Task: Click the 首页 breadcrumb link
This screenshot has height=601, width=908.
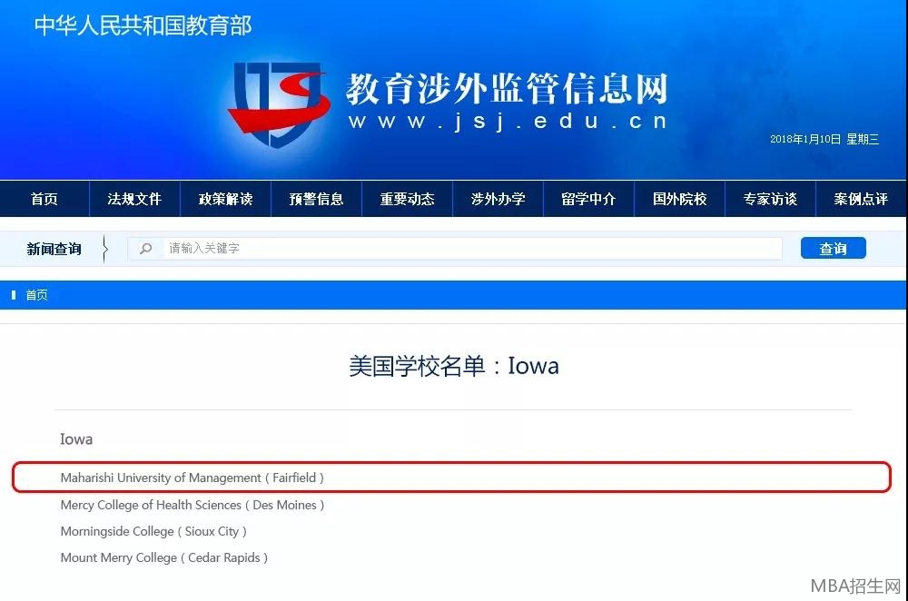Action: click(36, 295)
